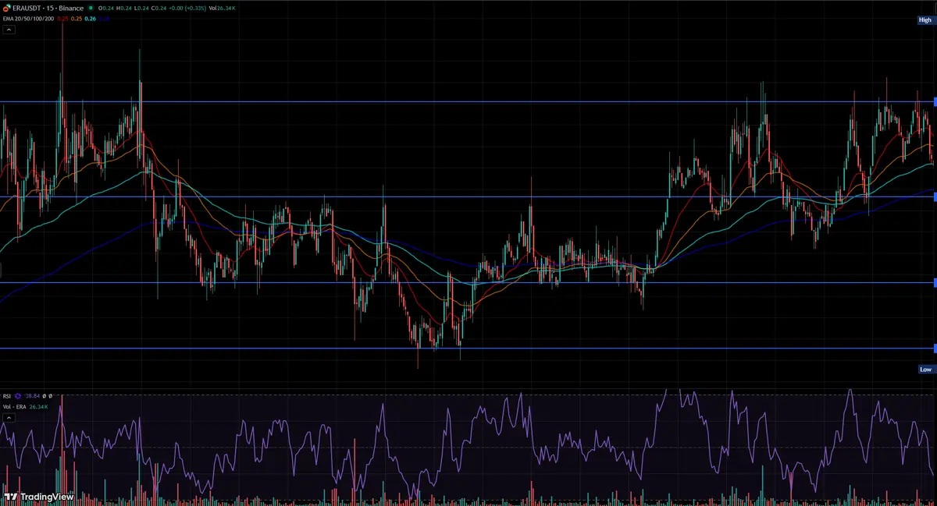Select the lowest blue horizontal line

(468, 349)
